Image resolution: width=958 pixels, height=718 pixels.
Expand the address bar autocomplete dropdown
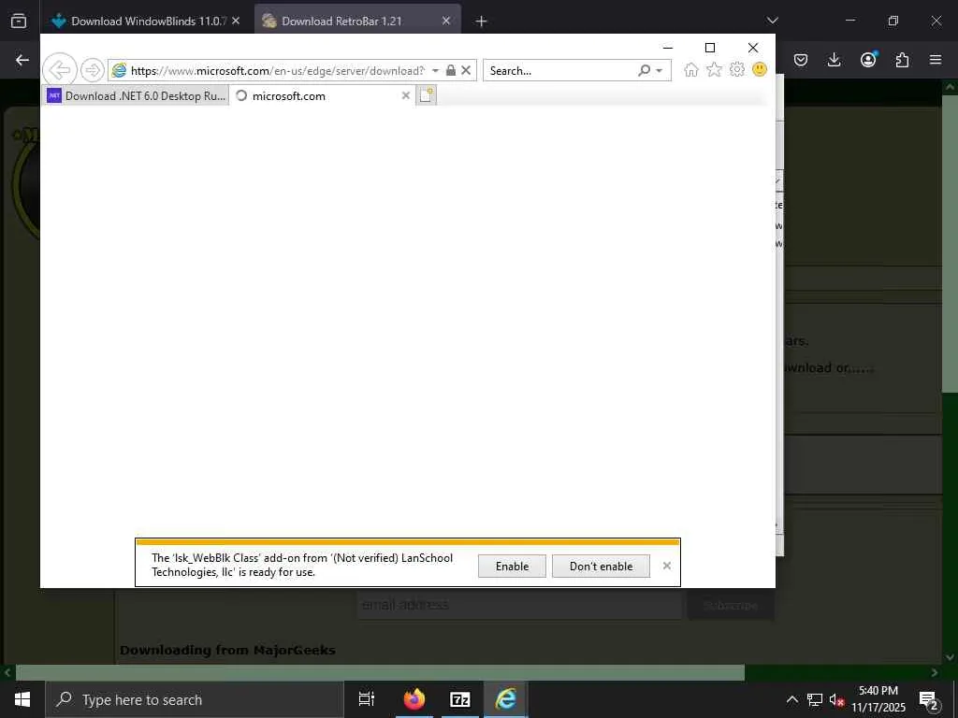(435, 71)
